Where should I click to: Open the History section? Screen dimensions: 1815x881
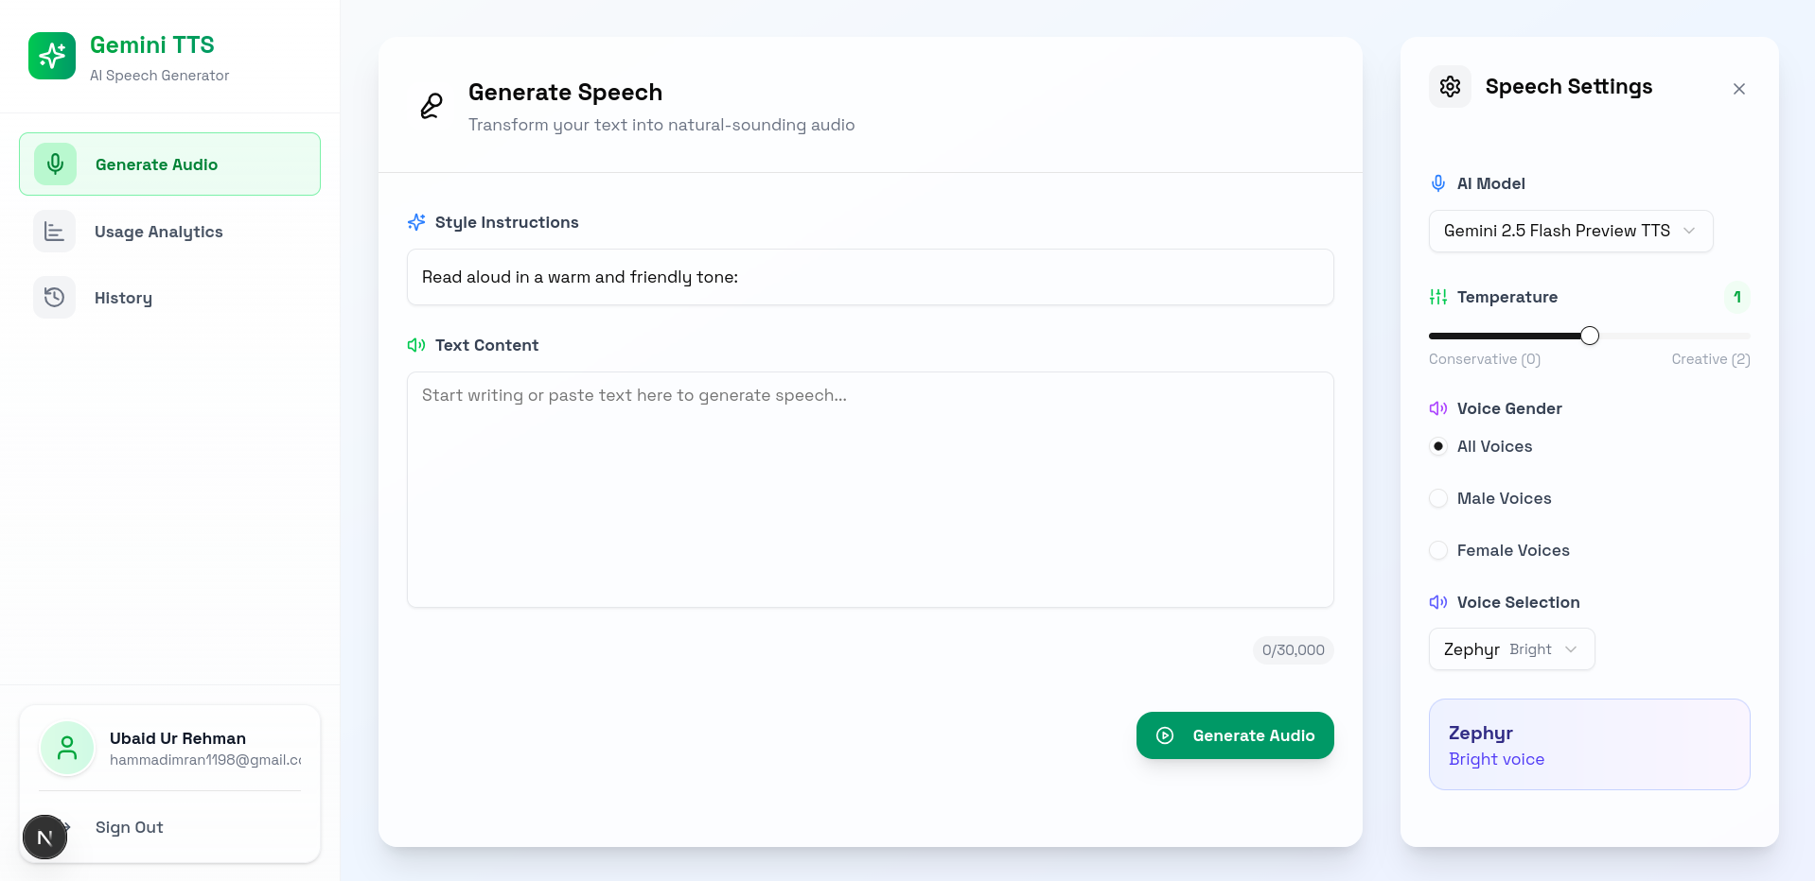point(123,297)
